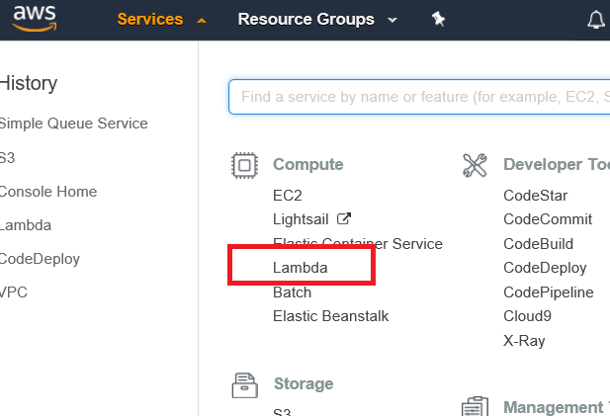610x416 pixels.
Task: Click Lightsail external link icon
Action: (345, 219)
